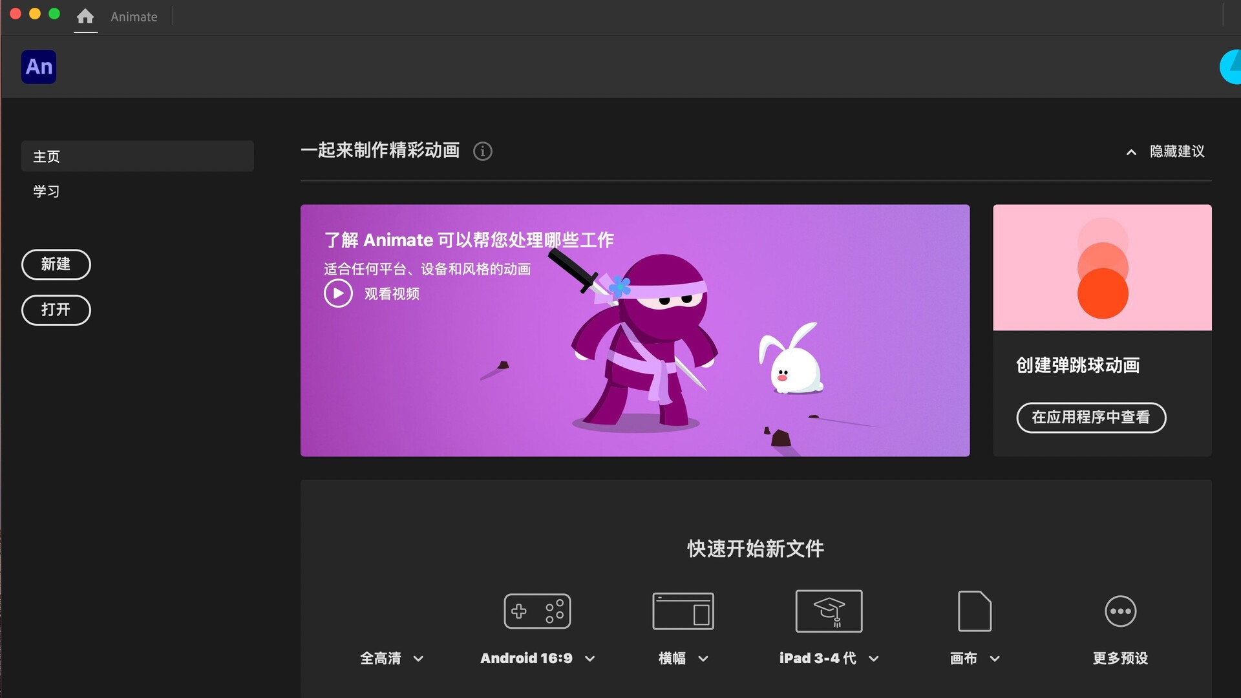Click the 隐藏建议 link text
1241x698 pixels.
click(1177, 151)
